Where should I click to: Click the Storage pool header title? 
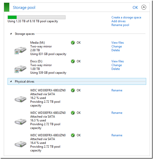pyautogui.click(x=24, y=8)
